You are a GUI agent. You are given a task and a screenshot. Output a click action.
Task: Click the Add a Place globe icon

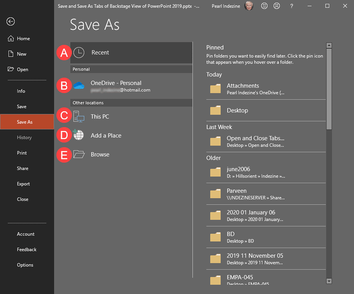tap(79, 135)
